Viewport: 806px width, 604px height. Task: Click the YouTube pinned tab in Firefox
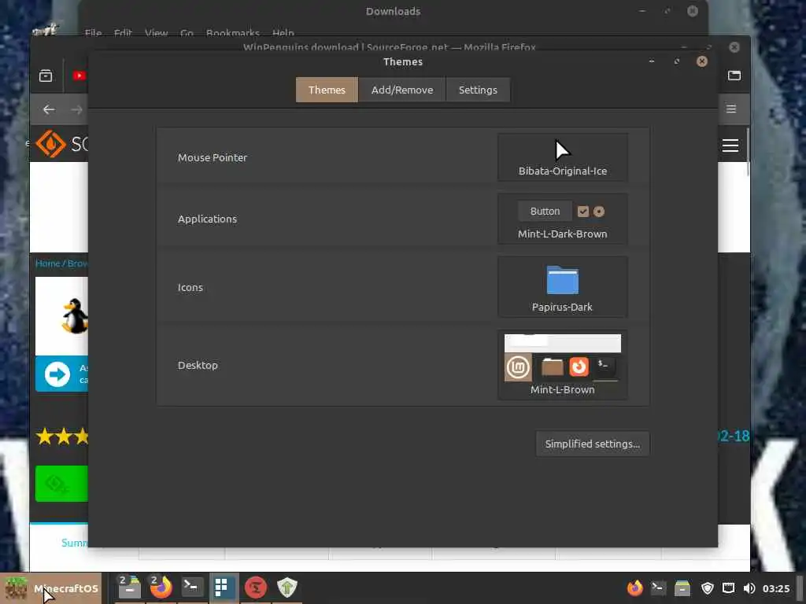pos(79,76)
